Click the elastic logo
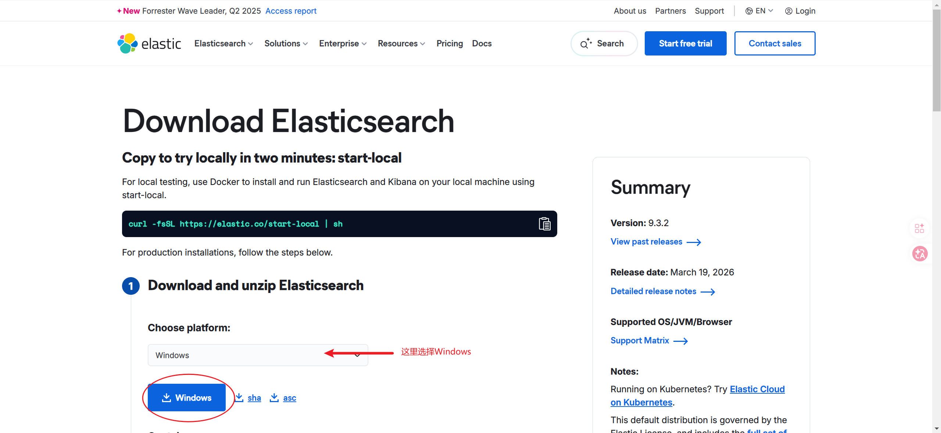 coord(149,43)
